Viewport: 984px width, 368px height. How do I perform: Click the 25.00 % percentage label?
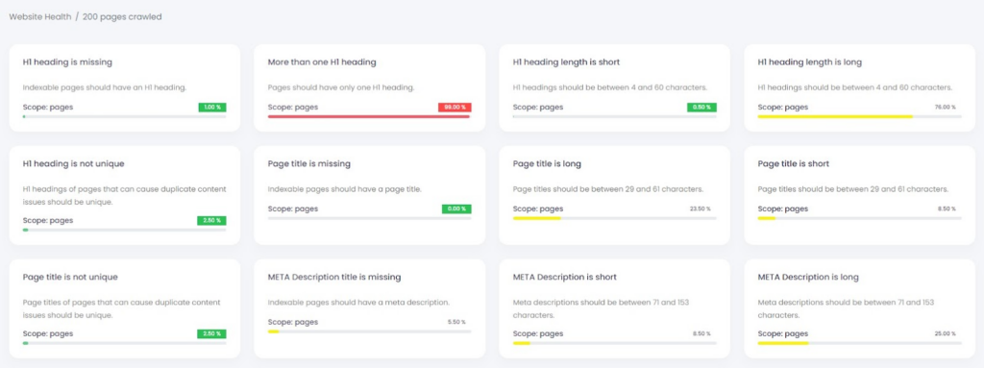pos(946,334)
